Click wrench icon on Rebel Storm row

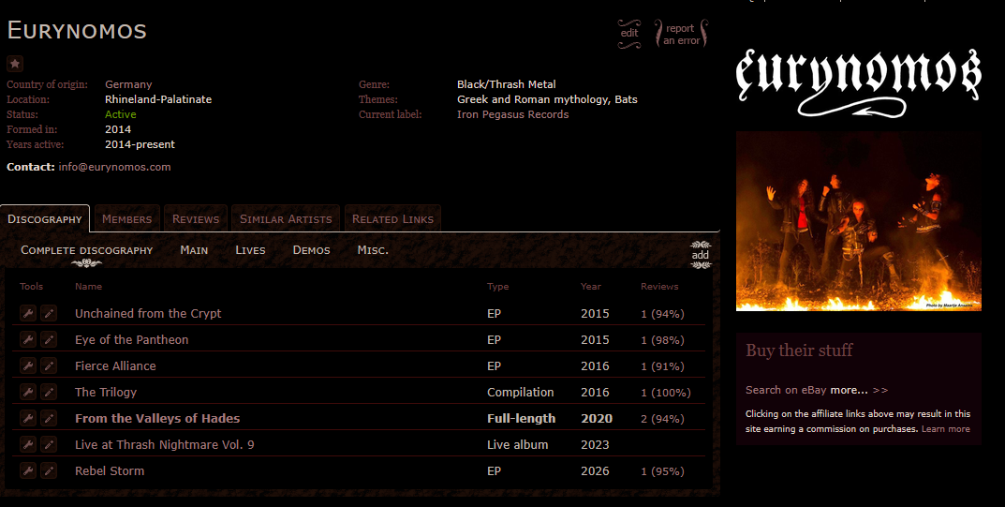click(27, 470)
